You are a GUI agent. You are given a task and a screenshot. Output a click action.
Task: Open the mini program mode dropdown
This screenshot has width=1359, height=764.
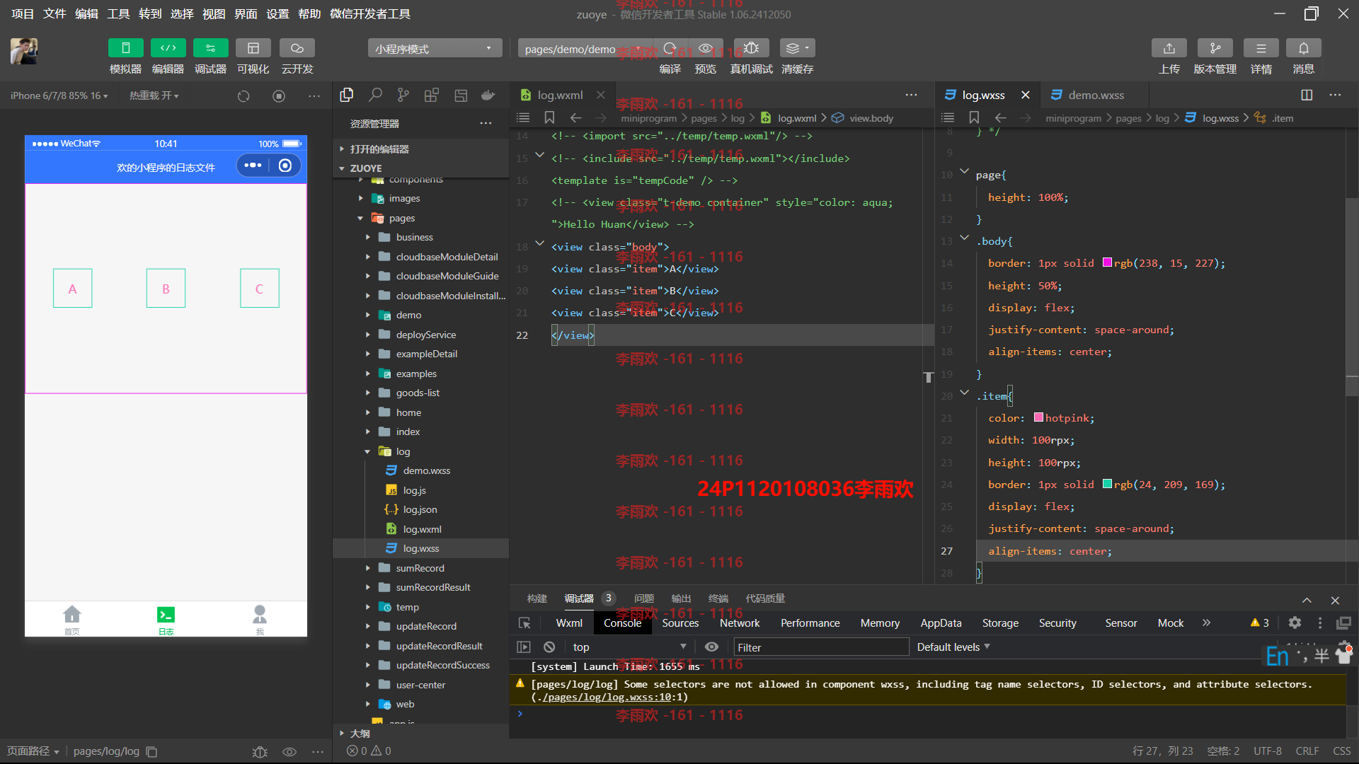435,48
